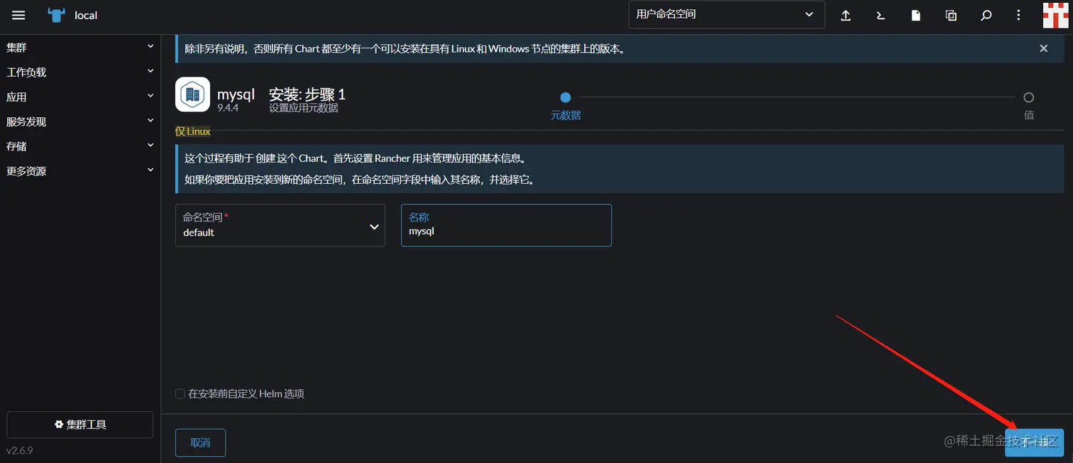
Task: Click the user avatar icon
Action: pos(1056,15)
